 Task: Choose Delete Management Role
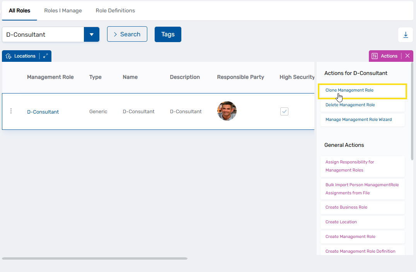(350, 105)
